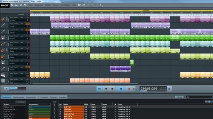213x119 pixels.
Task: Click the Bass track 5 guitar icon
Action: pos(3,44)
